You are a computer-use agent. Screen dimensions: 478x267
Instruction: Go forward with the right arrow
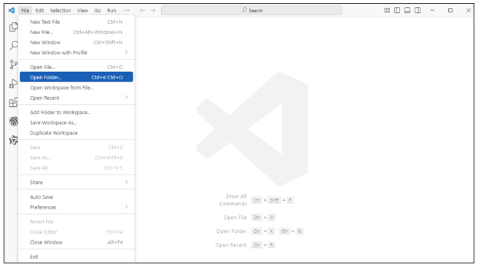tap(153, 10)
